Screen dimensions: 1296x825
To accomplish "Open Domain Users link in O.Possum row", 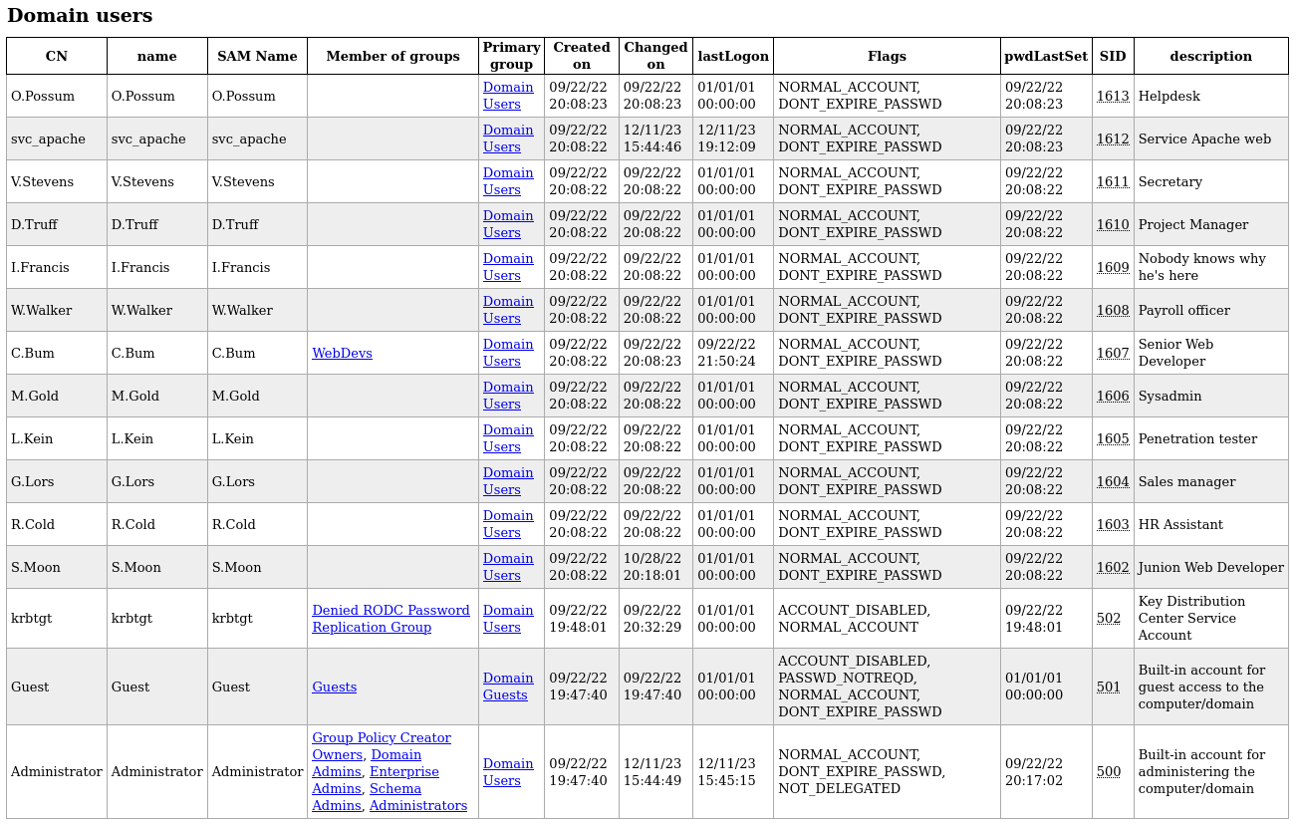I will click(508, 96).
